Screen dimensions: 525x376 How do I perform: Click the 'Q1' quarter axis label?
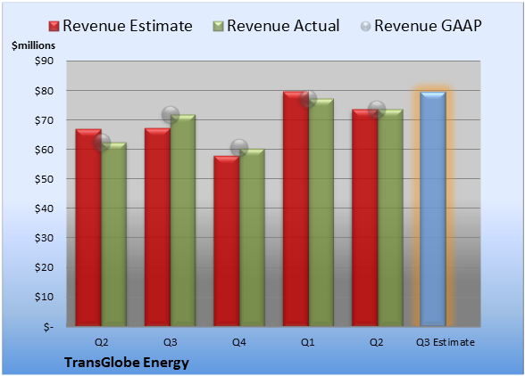(308, 342)
